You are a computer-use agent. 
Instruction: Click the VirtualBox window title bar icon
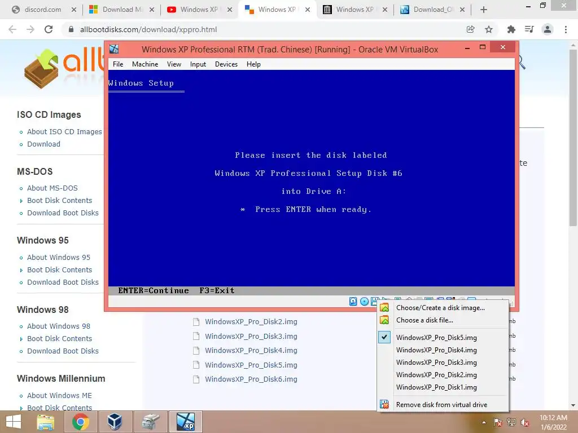click(114, 49)
